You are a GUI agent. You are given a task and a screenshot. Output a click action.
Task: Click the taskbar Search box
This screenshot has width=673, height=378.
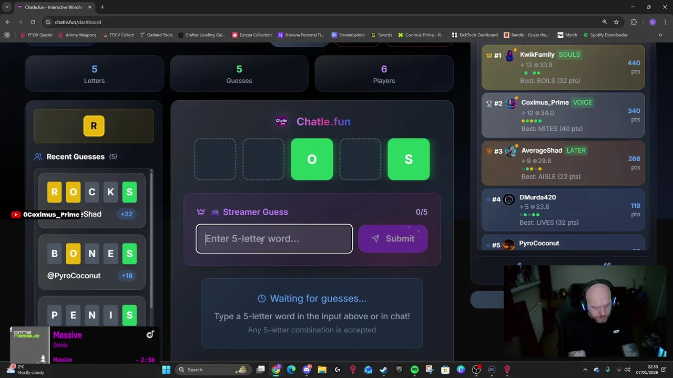click(212, 370)
